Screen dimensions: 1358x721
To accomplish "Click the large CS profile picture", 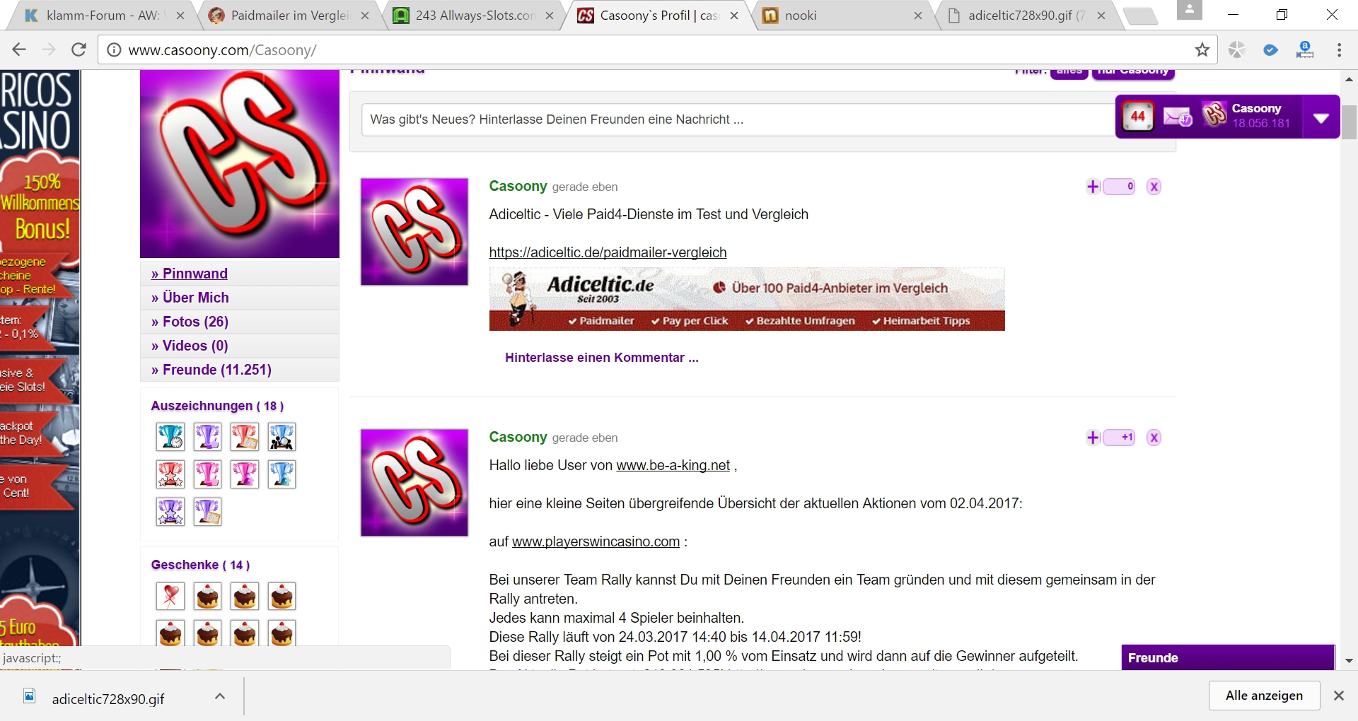I will pos(240,164).
